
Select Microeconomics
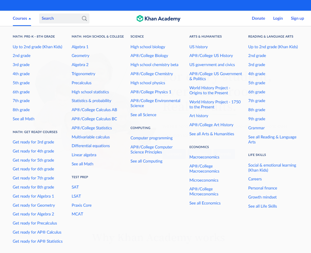tap(204, 180)
